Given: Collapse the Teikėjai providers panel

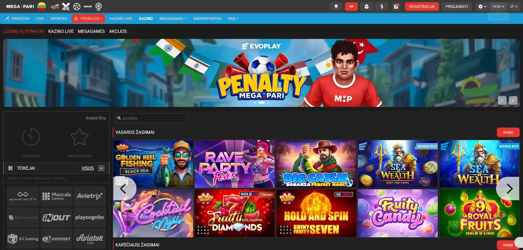Looking at the screenshot, I should tap(101, 168).
